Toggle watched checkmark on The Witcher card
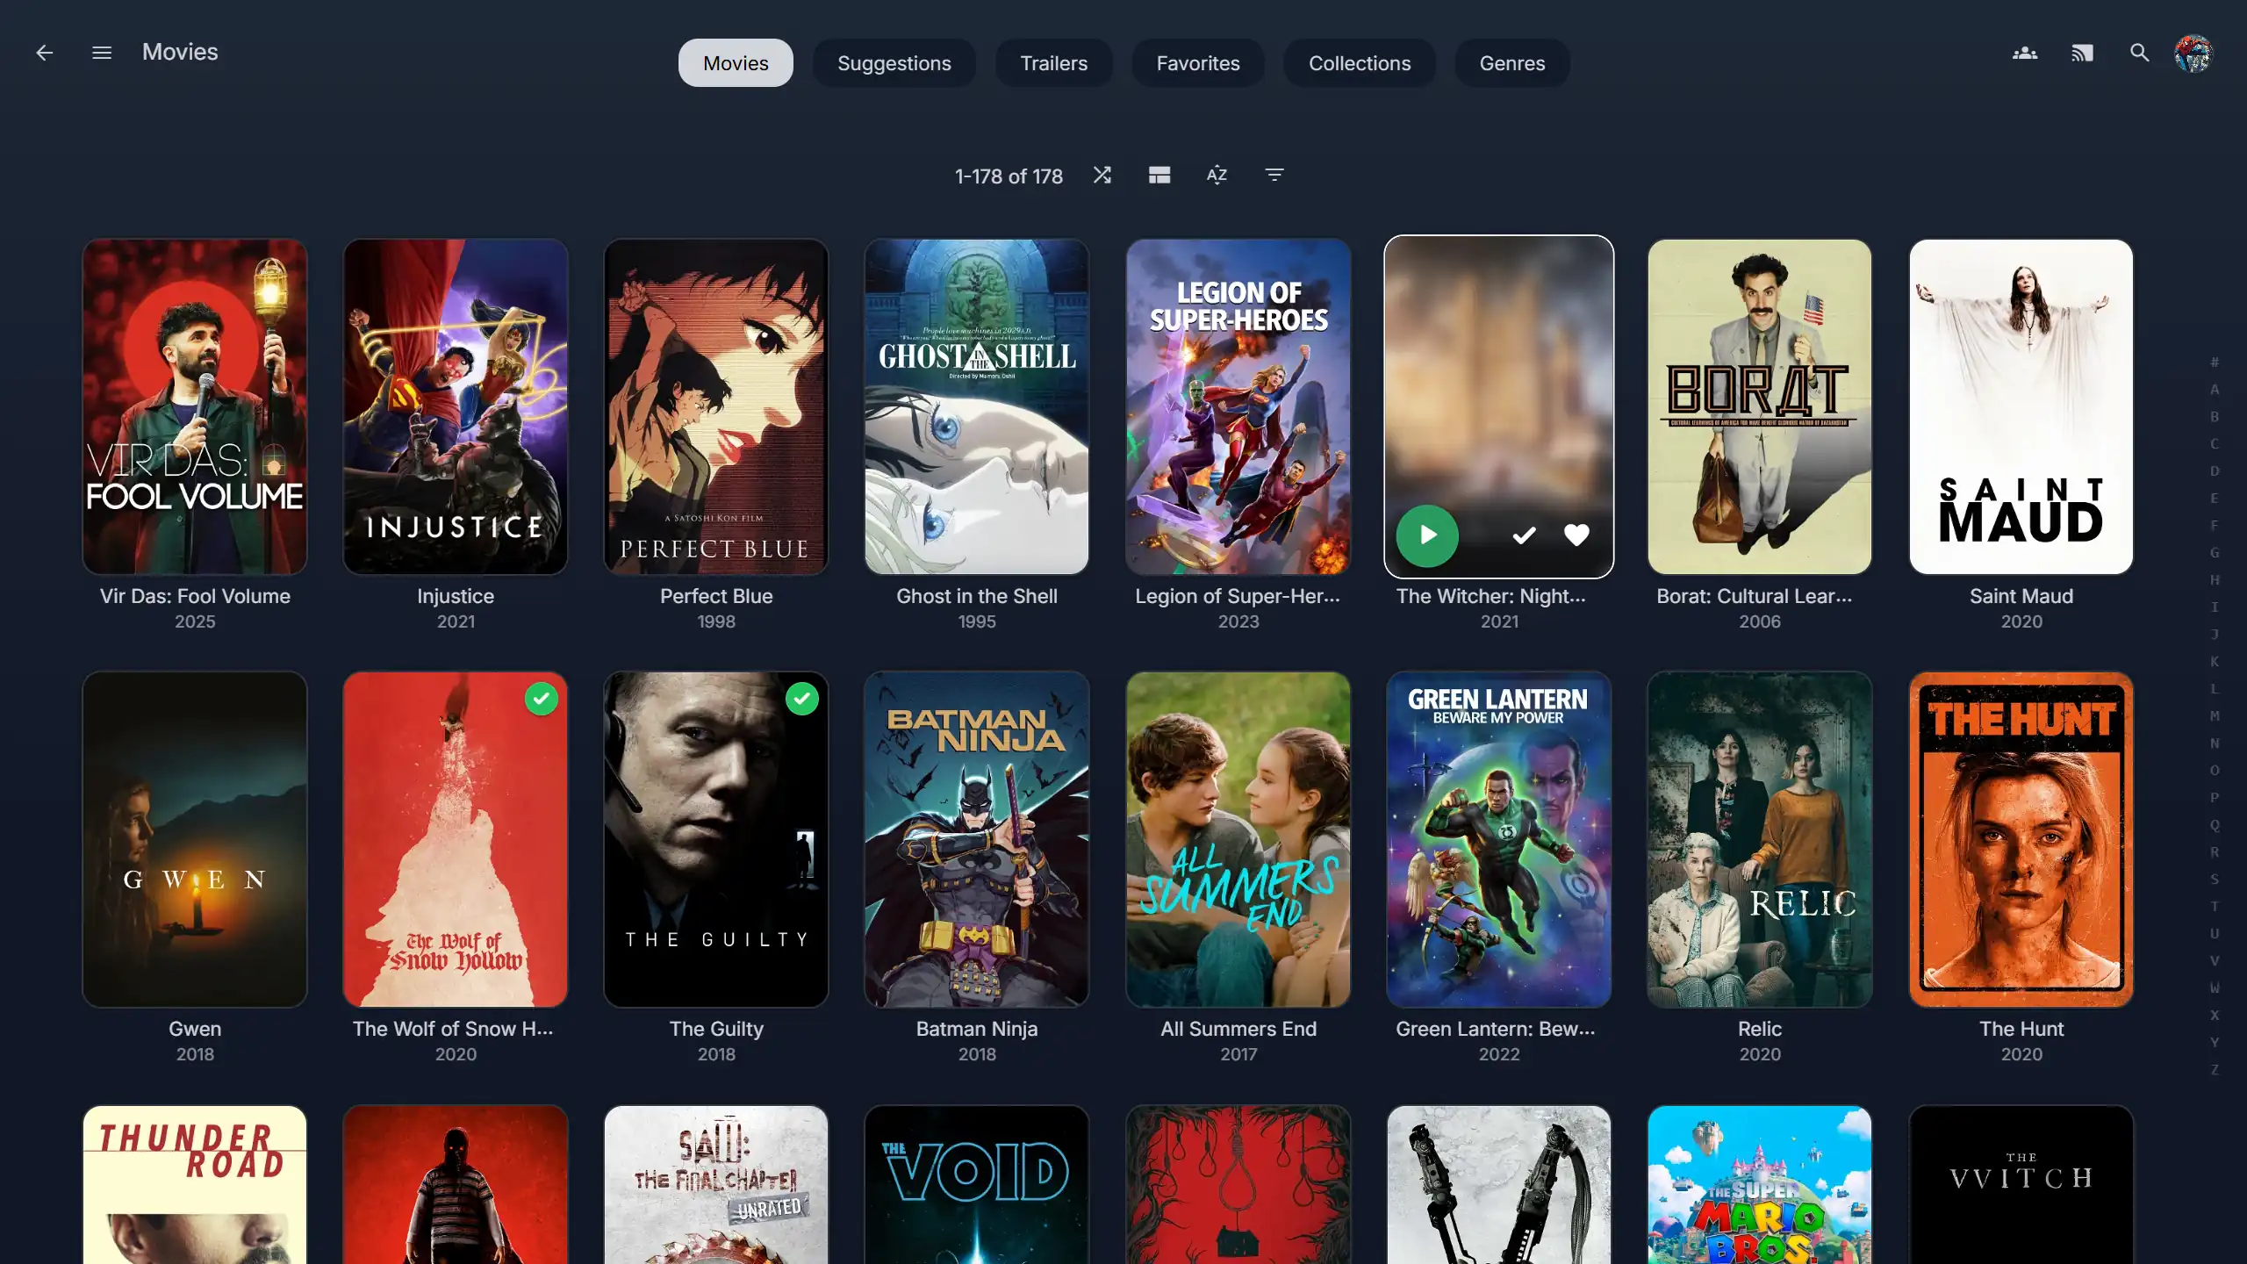The height and width of the screenshot is (1264, 2247). (1524, 535)
